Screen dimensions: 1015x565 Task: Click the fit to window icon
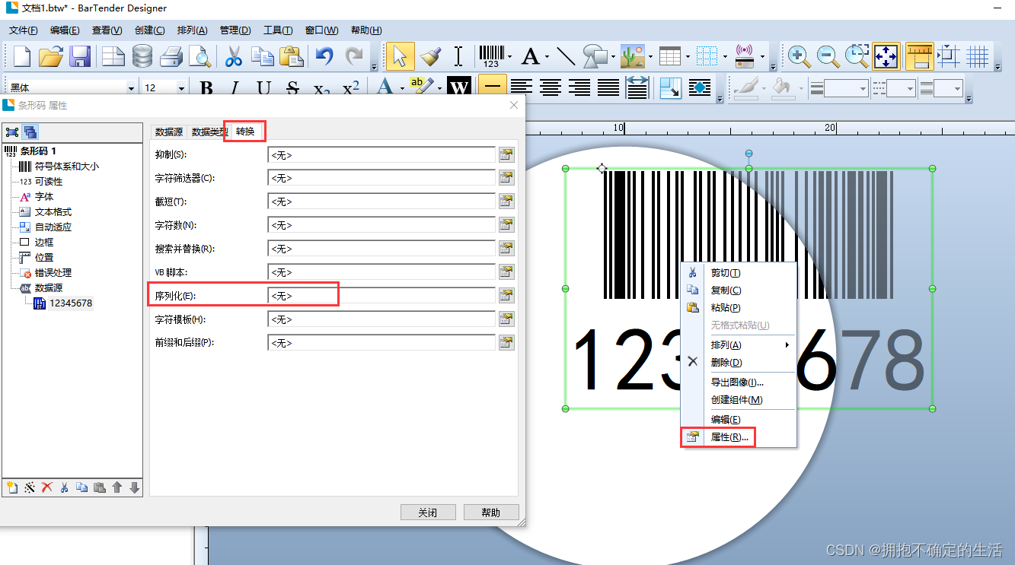(x=886, y=56)
